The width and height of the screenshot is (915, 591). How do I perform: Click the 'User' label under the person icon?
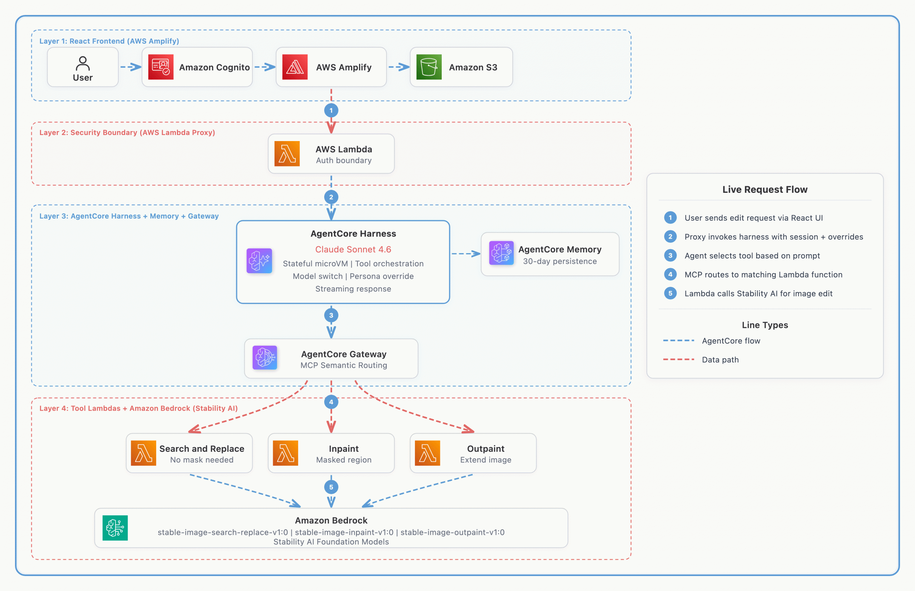coord(83,77)
